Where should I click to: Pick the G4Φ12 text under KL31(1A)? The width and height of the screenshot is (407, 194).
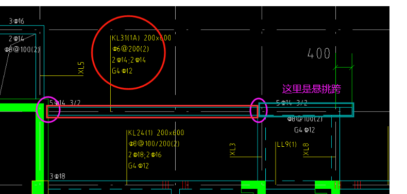click(x=122, y=71)
